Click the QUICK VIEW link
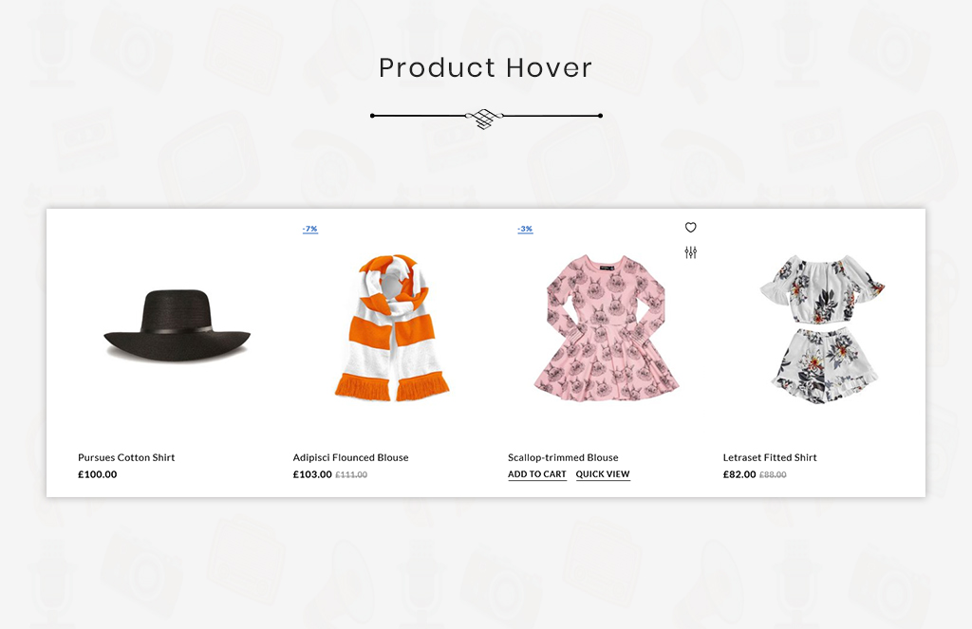This screenshot has width=972, height=629. point(603,474)
